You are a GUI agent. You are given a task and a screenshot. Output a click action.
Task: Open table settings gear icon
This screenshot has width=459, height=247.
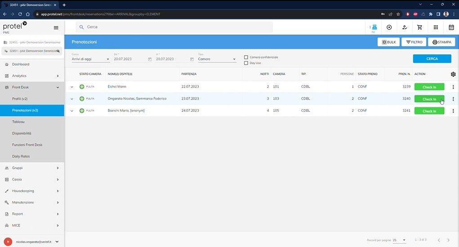pyautogui.click(x=453, y=74)
